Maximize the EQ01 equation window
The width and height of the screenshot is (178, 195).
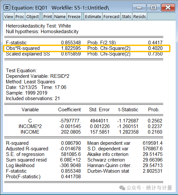coord(153,8)
